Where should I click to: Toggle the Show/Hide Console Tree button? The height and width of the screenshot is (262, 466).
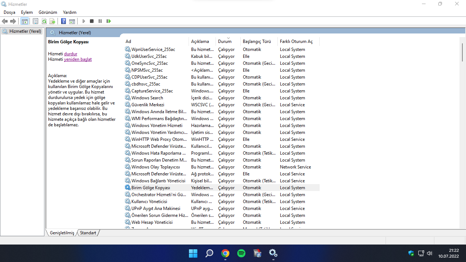click(x=25, y=21)
